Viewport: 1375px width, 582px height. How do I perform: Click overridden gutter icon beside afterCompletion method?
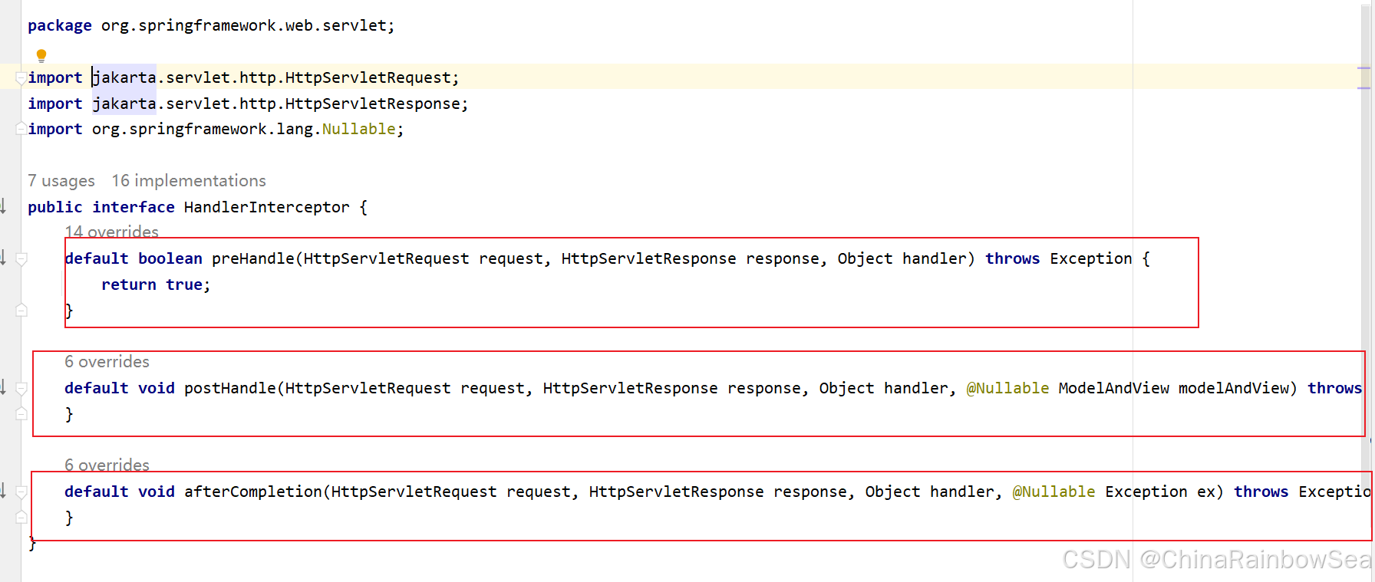(x=3, y=491)
